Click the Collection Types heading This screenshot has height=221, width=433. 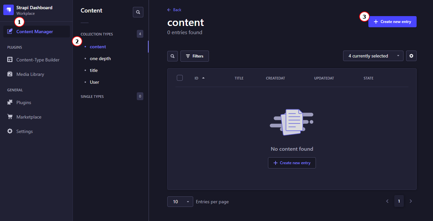[97, 34]
